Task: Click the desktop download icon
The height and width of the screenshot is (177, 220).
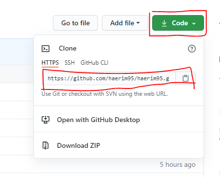Action: (x=46, y=120)
